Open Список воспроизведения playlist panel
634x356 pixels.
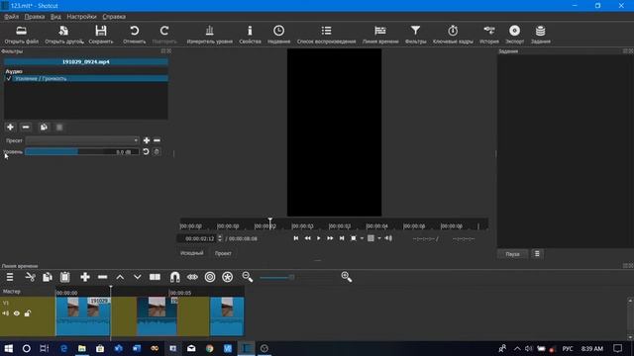pyautogui.click(x=326, y=35)
